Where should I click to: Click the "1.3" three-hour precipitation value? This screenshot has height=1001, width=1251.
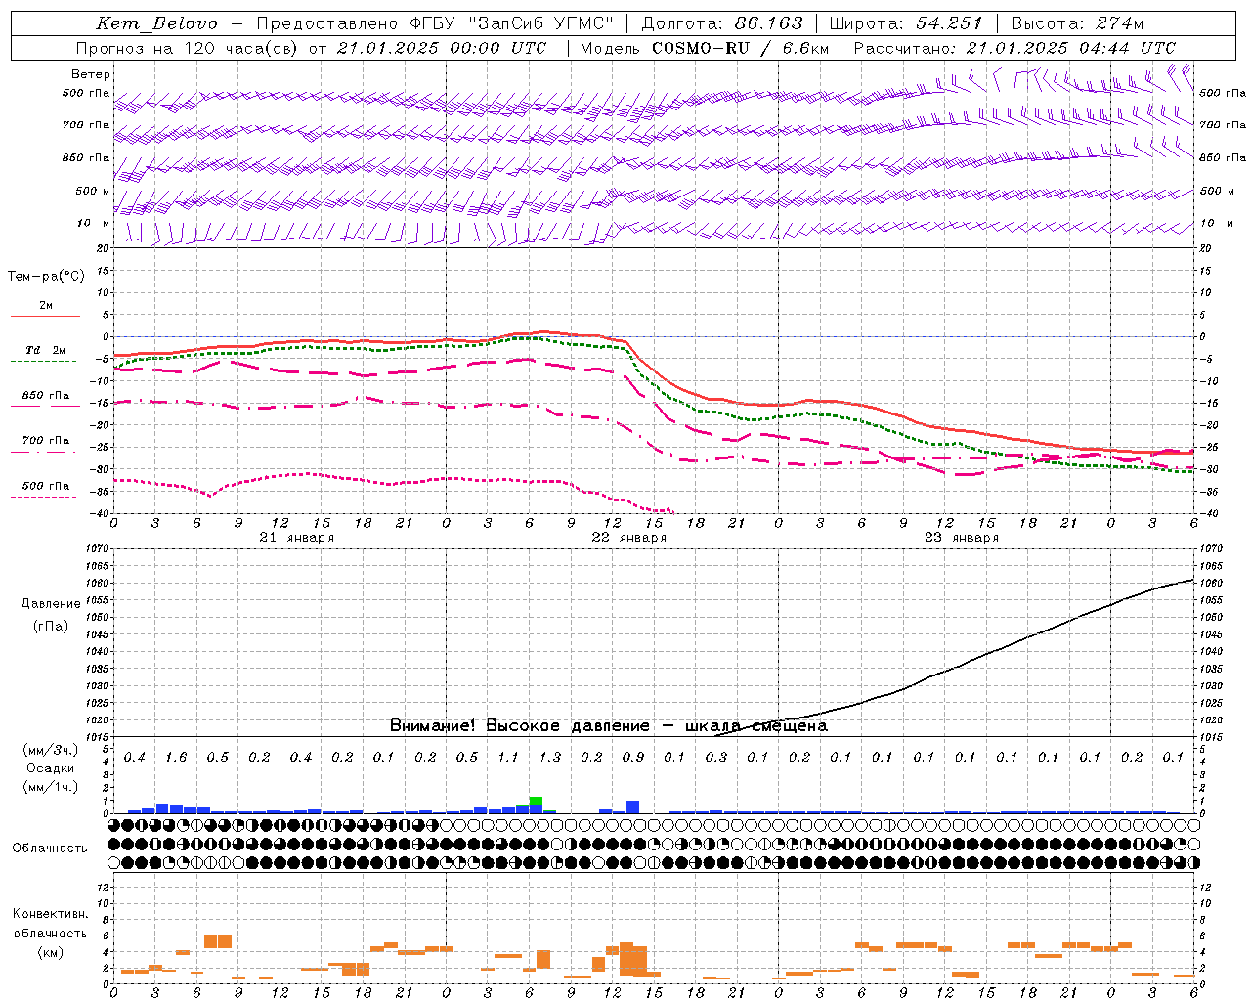550,758
